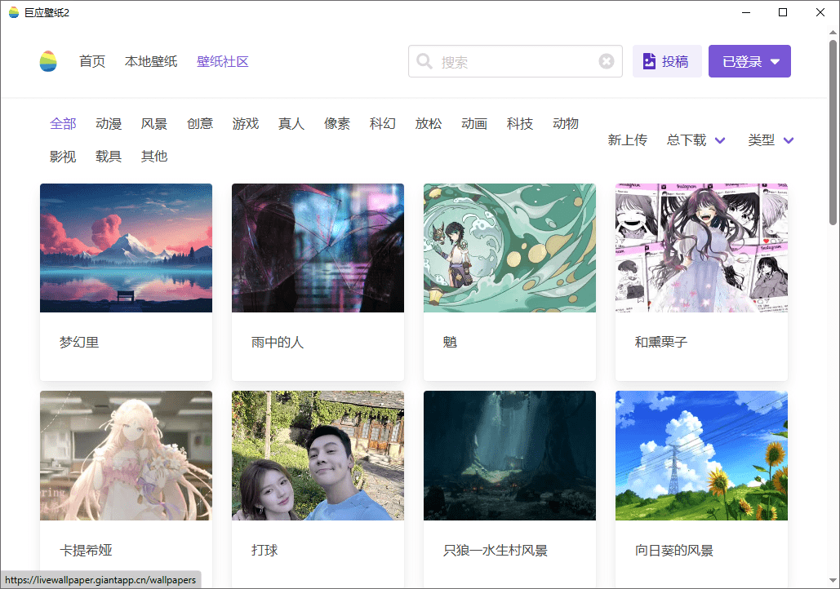Filter wallpapers by 游戏 category
The height and width of the screenshot is (589, 840).
[x=246, y=123]
